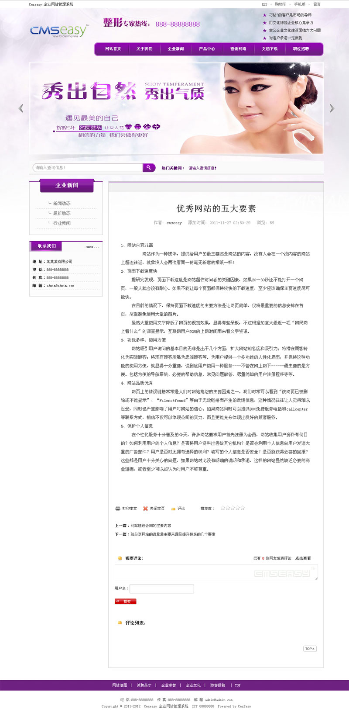Click the printer icon for 打印本文
The width and height of the screenshot is (349, 713).
(118, 509)
